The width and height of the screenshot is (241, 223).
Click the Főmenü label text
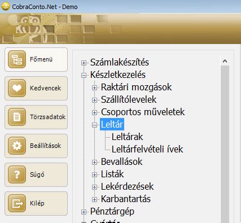(x=41, y=59)
